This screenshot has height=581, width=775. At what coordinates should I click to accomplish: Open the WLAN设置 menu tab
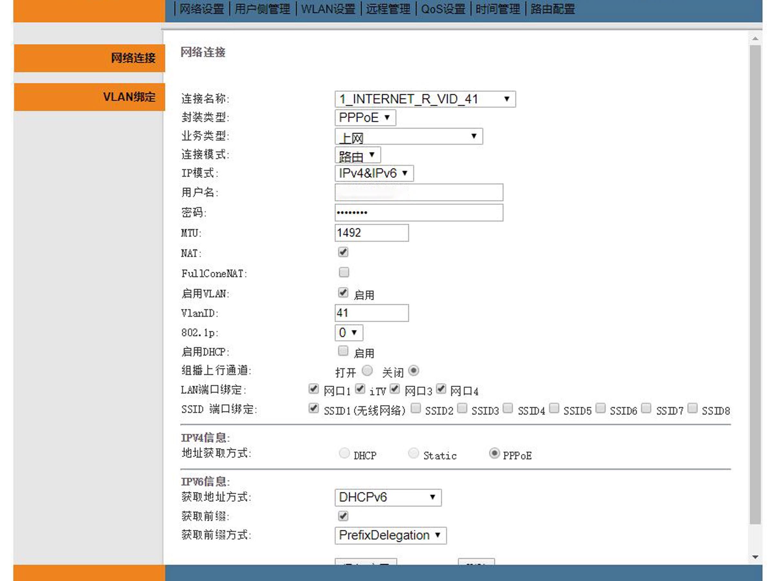click(328, 9)
